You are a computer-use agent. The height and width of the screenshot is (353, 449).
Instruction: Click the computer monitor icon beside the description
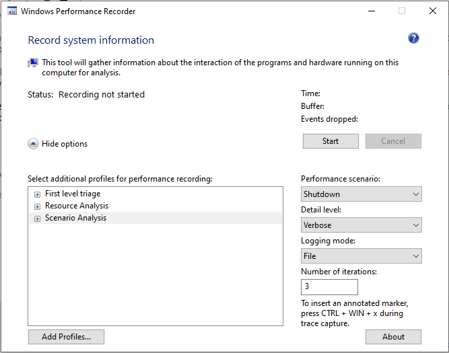(33, 63)
